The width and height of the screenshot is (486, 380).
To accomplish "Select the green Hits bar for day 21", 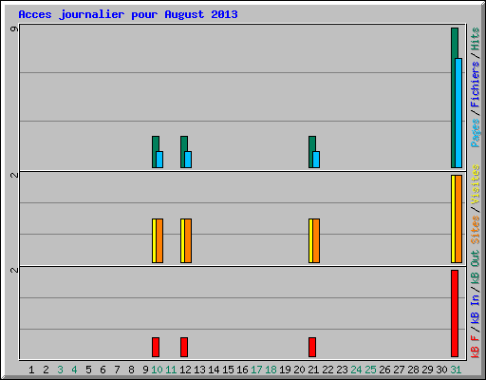I will (310, 152).
